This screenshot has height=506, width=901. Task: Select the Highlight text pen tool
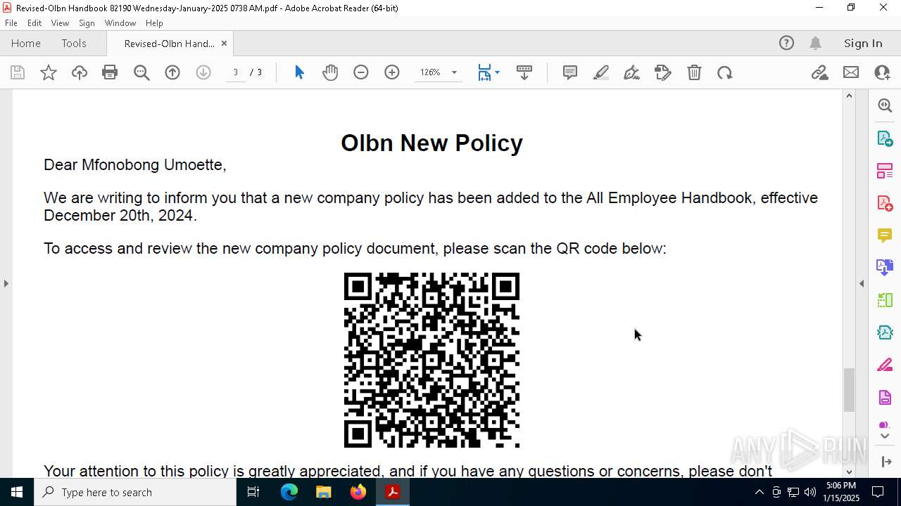coord(601,72)
